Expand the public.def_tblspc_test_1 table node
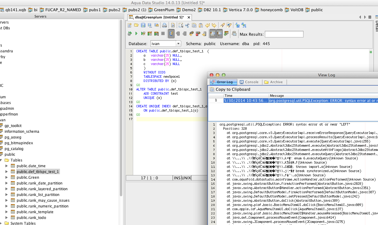The height and width of the screenshot is (225, 378). tap(7, 171)
